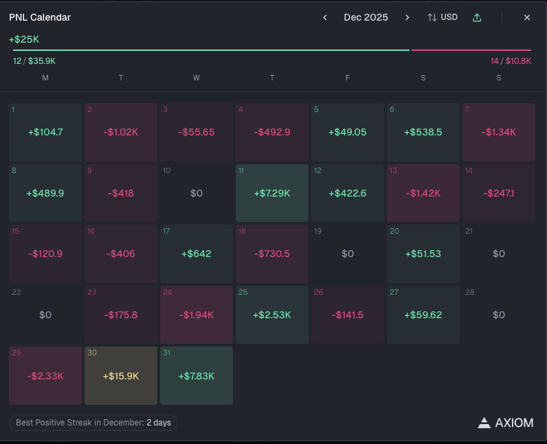Click December 10 cell showing $0
The height and width of the screenshot is (444, 547).
point(197,193)
